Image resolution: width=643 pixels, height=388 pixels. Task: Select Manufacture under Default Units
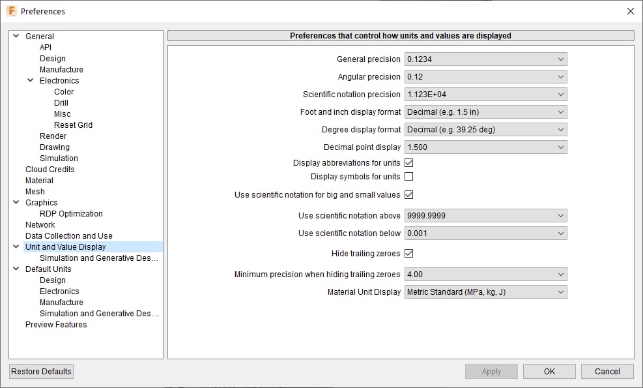(61, 302)
